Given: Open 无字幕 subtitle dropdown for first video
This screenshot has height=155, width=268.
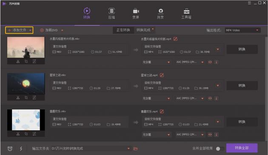Looking at the screenshot, I should [156, 62].
